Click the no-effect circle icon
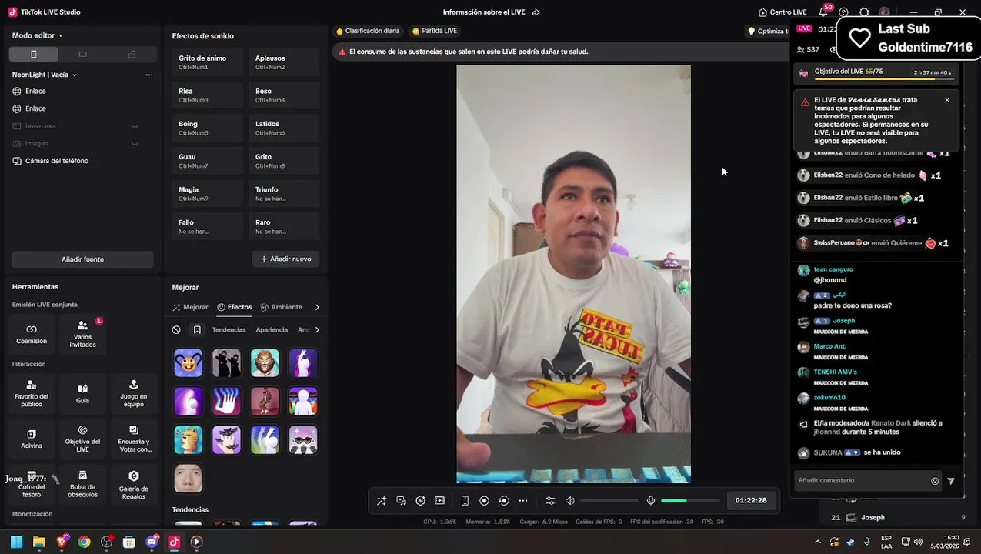Screen dimensions: 981x554 pos(176,330)
